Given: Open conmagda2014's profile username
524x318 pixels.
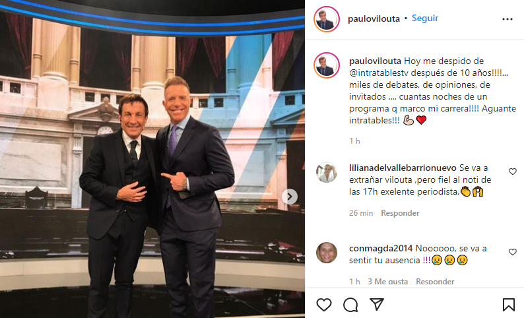Looking at the screenshot, I should tap(381, 248).
